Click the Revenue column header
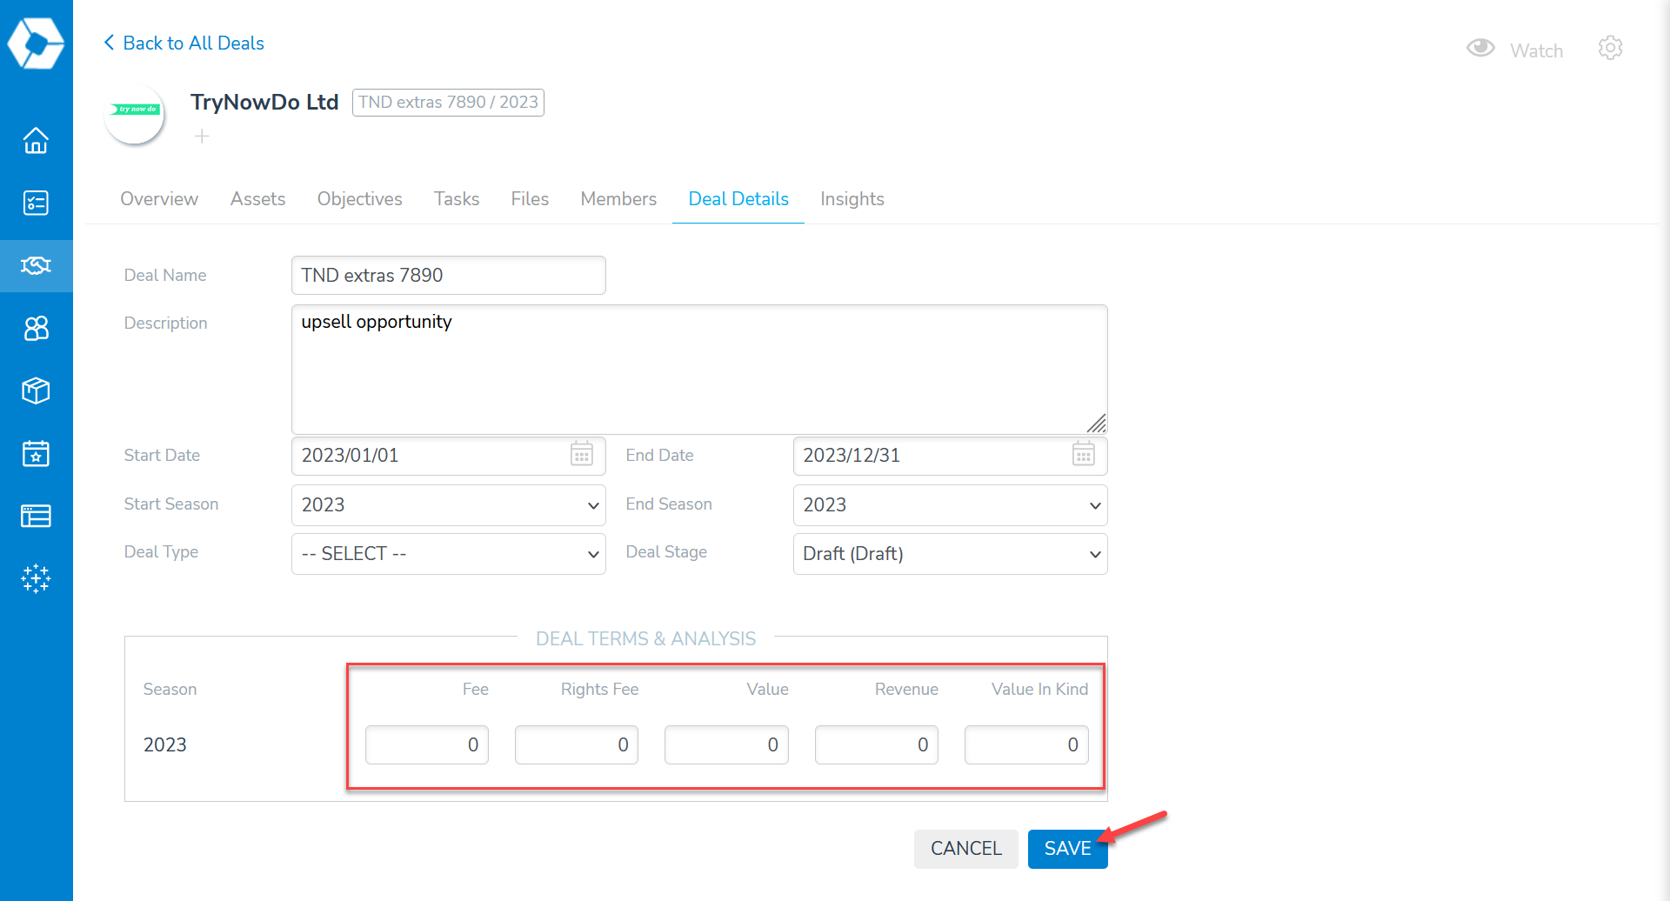1670x901 pixels. pyautogui.click(x=906, y=689)
